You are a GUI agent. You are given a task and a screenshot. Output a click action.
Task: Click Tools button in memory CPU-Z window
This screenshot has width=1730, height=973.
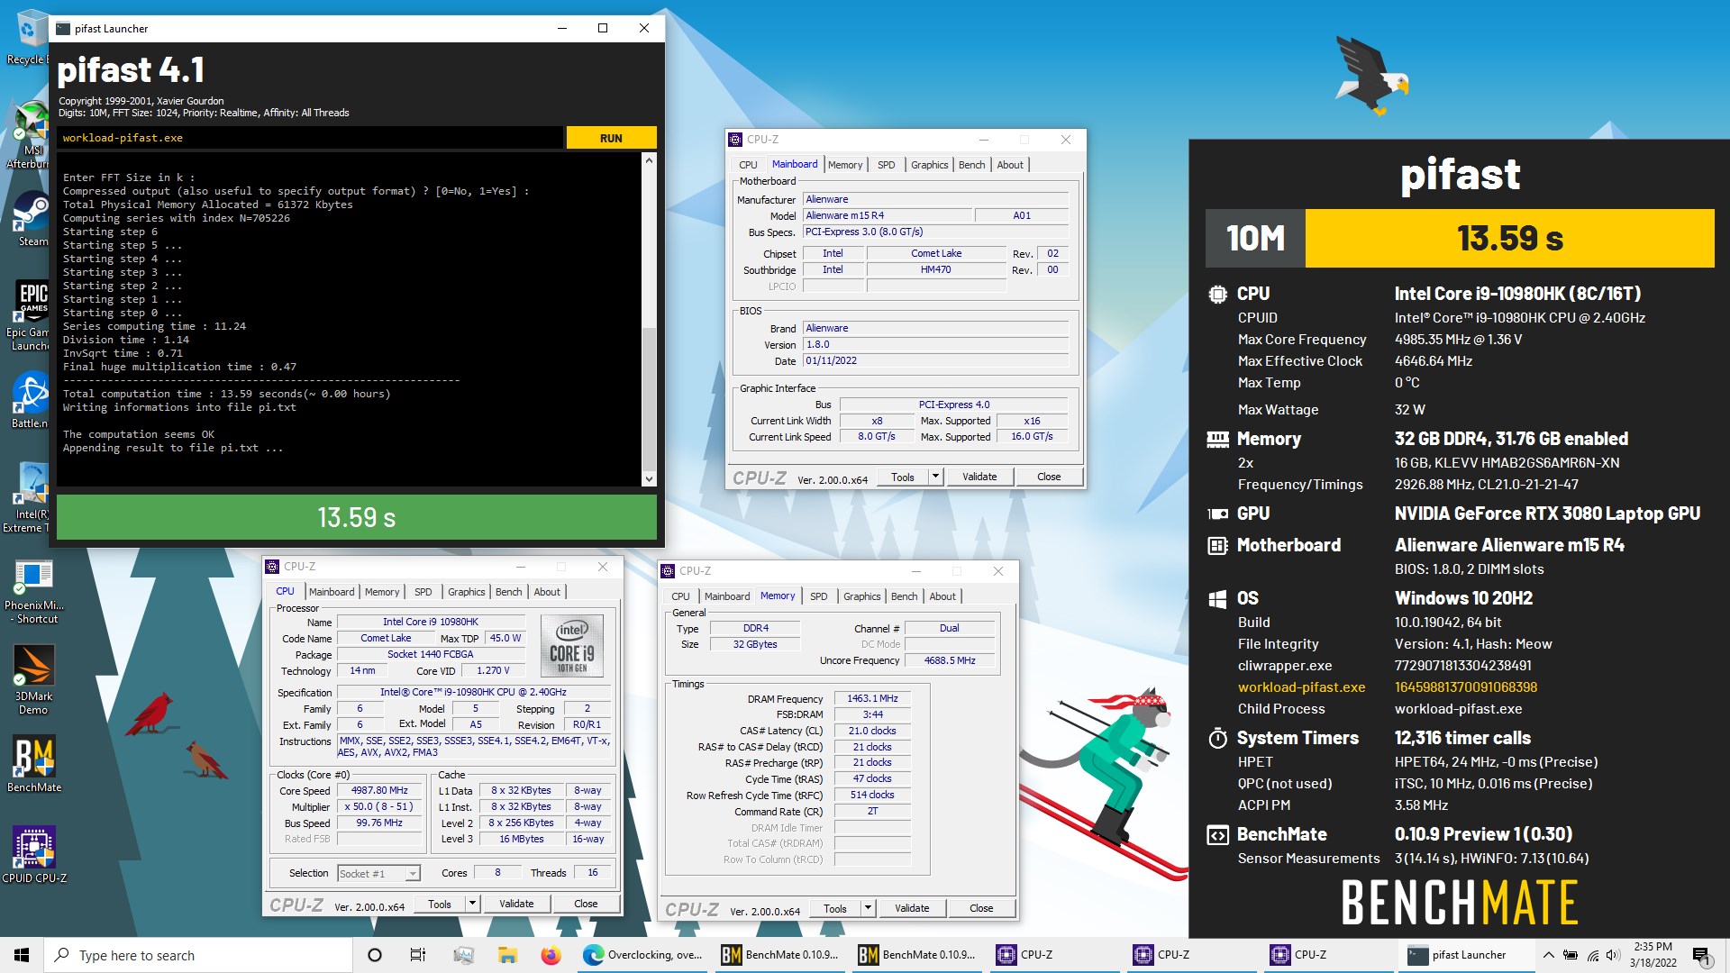coord(835,908)
